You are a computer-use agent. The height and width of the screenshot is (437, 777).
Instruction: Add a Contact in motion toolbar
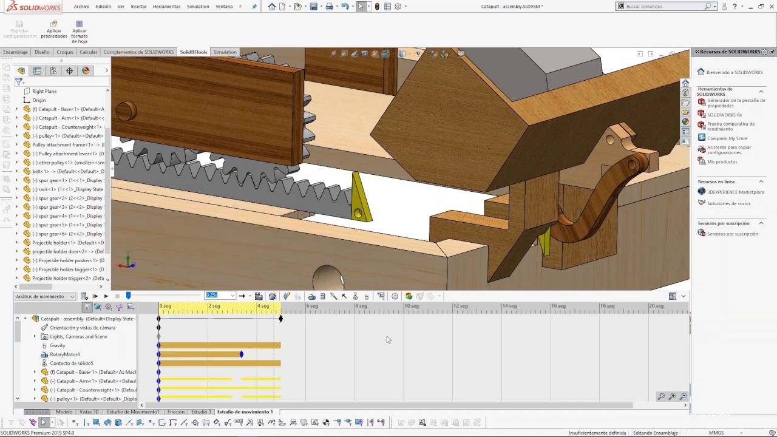pyautogui.click(x=355, y=296)
